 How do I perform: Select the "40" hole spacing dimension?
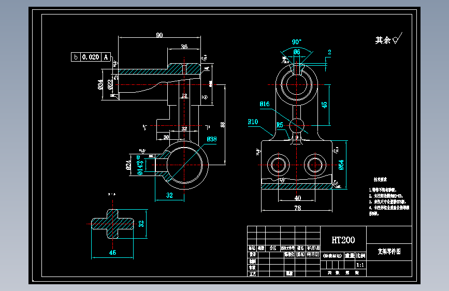(x=298, y=198)
